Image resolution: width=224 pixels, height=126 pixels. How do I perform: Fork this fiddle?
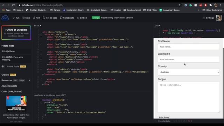(x=36, y=18)
